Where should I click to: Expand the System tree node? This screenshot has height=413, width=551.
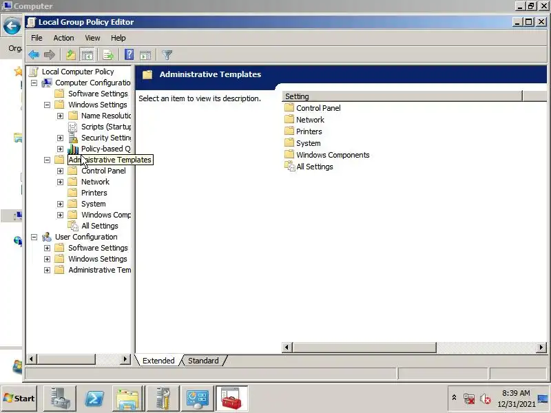tap(60, 204)
